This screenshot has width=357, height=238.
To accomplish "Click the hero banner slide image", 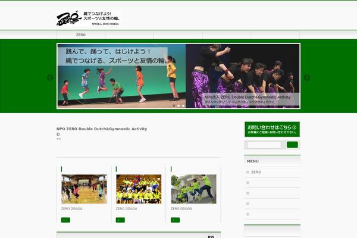I will pyautogui.click(x=178, y=76).
